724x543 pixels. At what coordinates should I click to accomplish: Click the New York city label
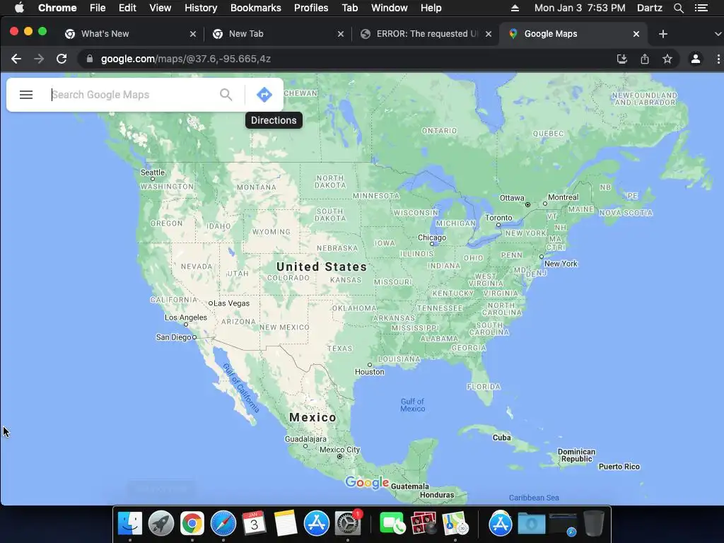[561, 264]
